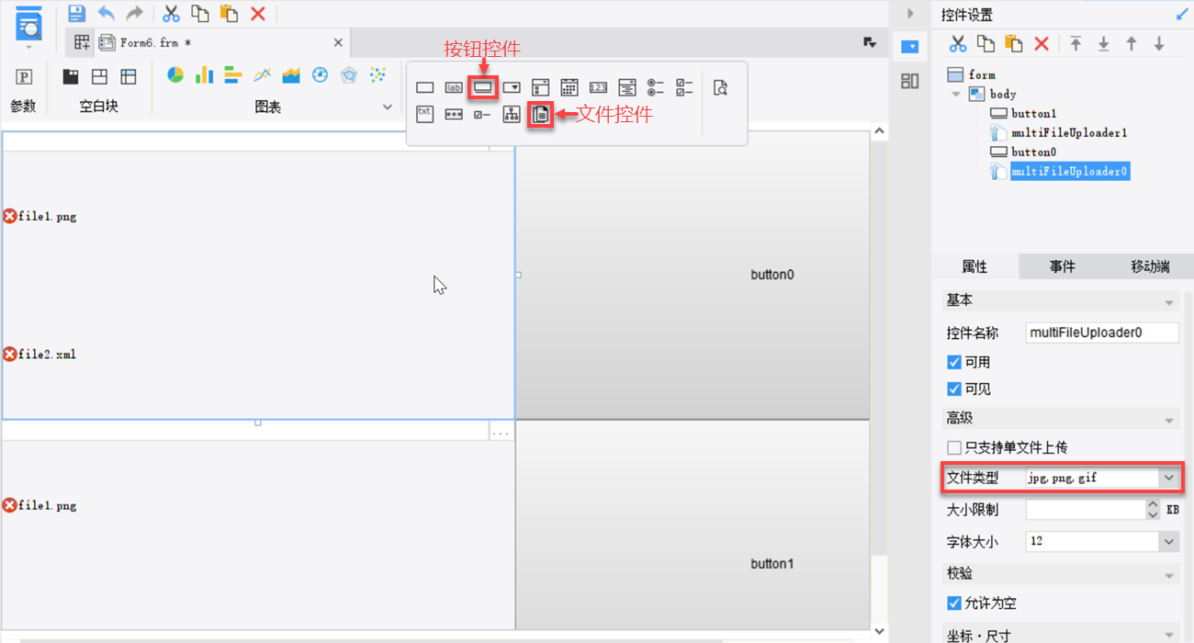Delete widget in the 控件设置 panel
Viewport: 1194px width, 643px height.
[x=1042, y=43]
